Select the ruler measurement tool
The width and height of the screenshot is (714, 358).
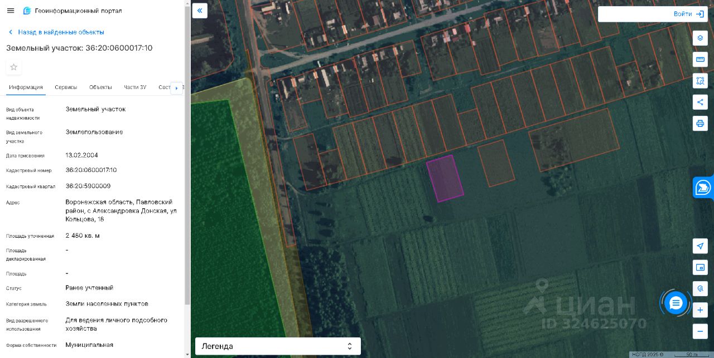click(700, 60)
